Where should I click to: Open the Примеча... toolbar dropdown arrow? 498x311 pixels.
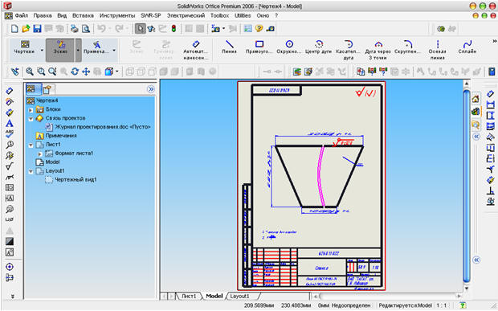[x=114, y=50]
